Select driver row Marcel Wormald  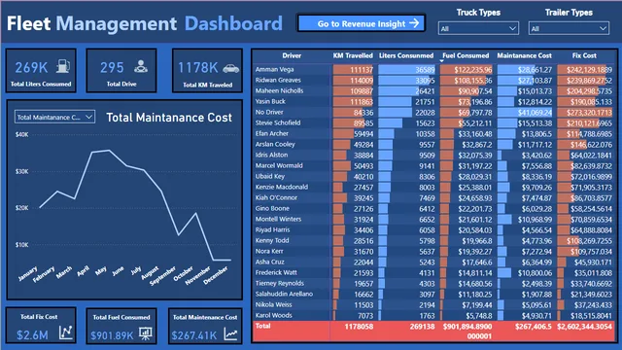(x=433, y=166)
